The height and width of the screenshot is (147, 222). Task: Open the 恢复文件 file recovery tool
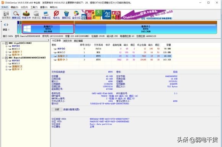coord(26,15)
